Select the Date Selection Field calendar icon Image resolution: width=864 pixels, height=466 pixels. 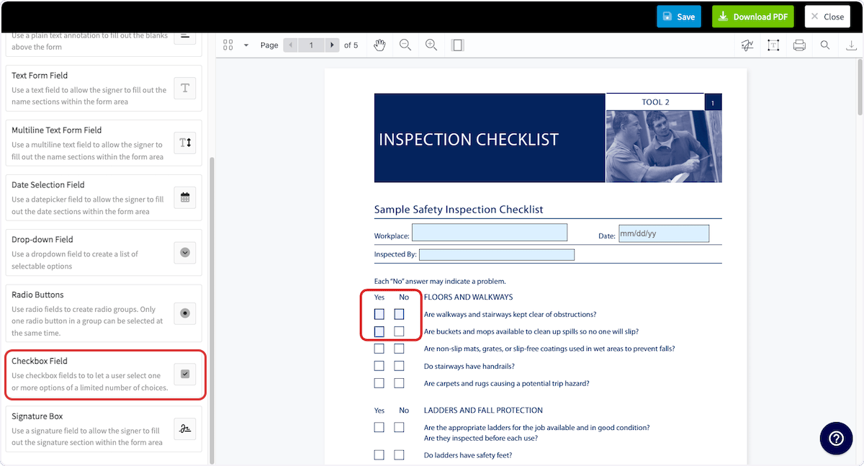185,197
